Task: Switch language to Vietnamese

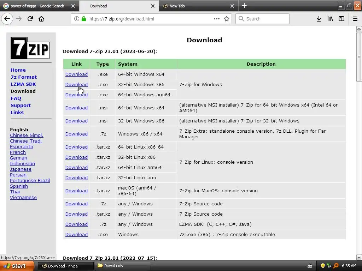Action: [x=23, y=197]
